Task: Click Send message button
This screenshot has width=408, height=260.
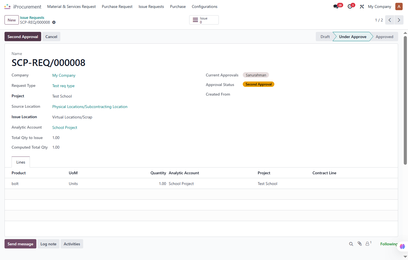Action: [20, 244]
